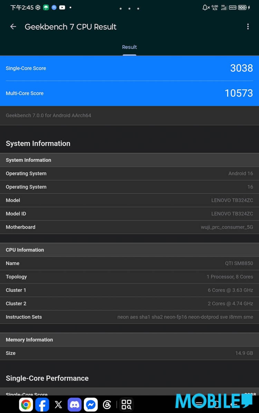Tap the green umbrella status icon

coord(46,7)
